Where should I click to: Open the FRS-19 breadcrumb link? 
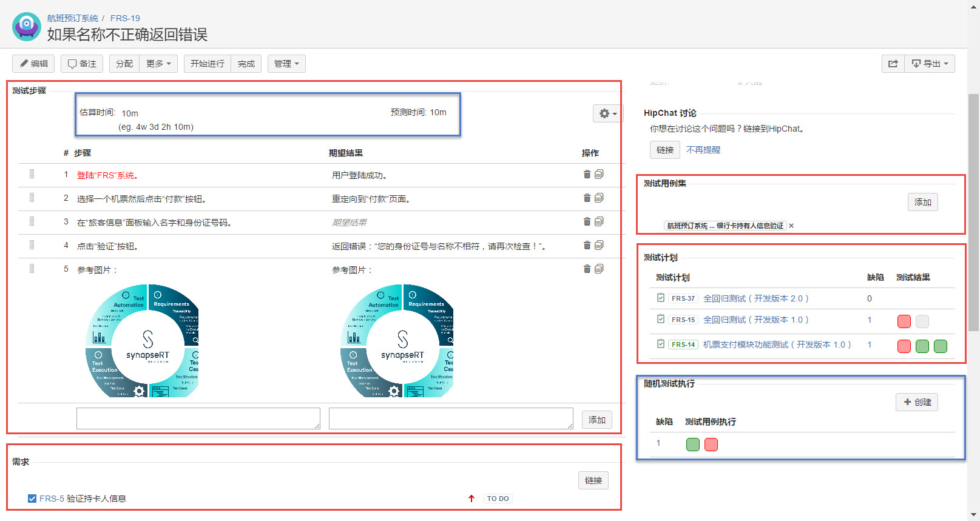pos(125,18)
